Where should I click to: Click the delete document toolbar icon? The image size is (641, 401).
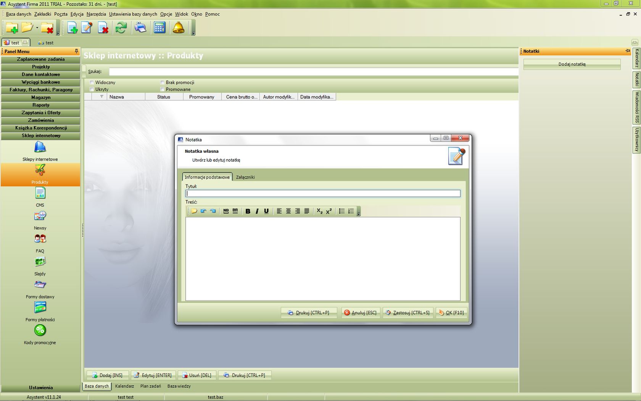[x=103, y=27]
